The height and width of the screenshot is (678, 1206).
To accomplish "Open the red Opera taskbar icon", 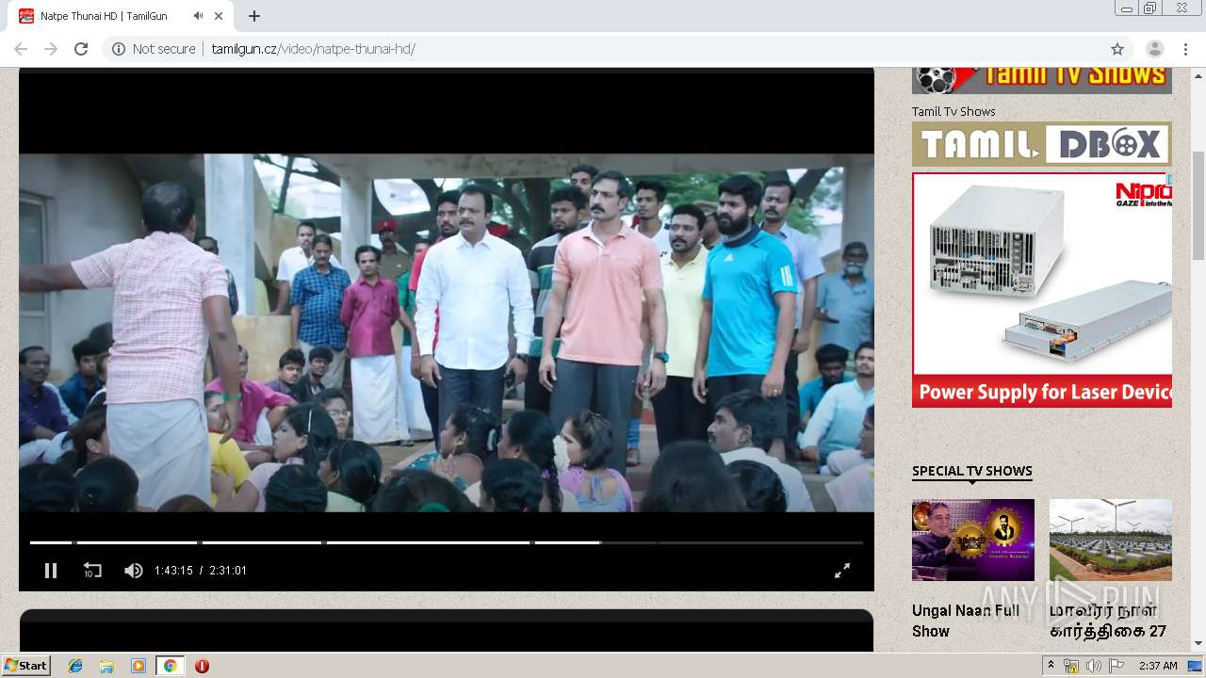I will pyautogui.click(x=202, y=666).
